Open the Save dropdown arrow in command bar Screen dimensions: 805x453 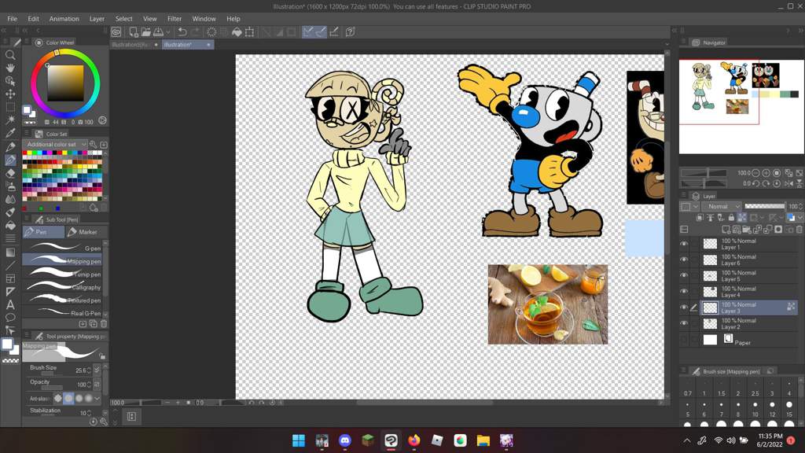[168, 31]
